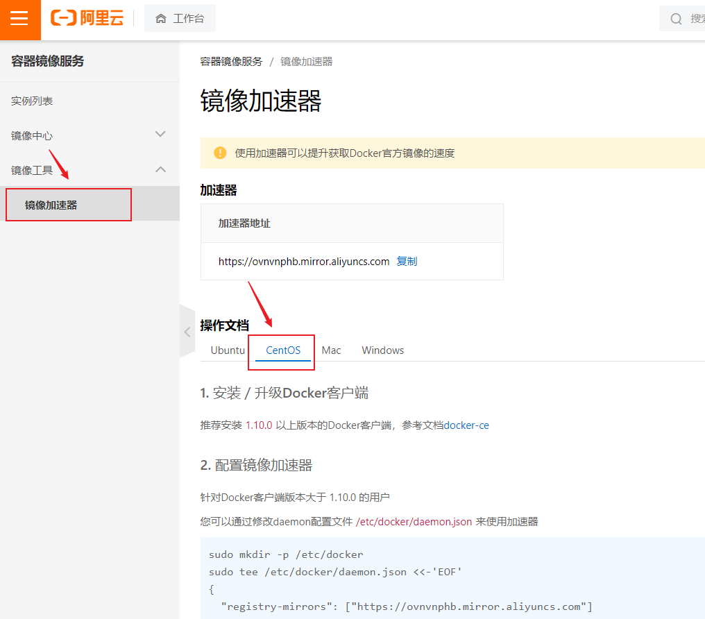Click the 工作台 button
The image size is (705, 619).
point(180,19)
